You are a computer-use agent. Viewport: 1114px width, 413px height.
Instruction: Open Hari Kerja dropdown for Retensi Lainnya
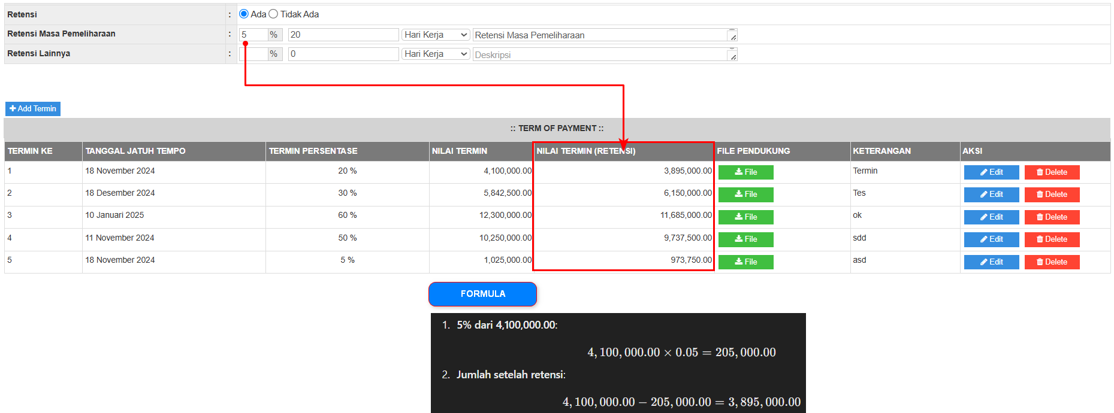tap(436, 54)
